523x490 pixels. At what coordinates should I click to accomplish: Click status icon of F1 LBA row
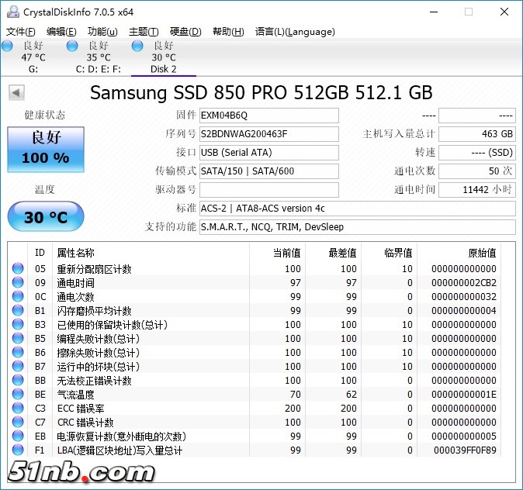pyautogui.click(x=17, y=450)
